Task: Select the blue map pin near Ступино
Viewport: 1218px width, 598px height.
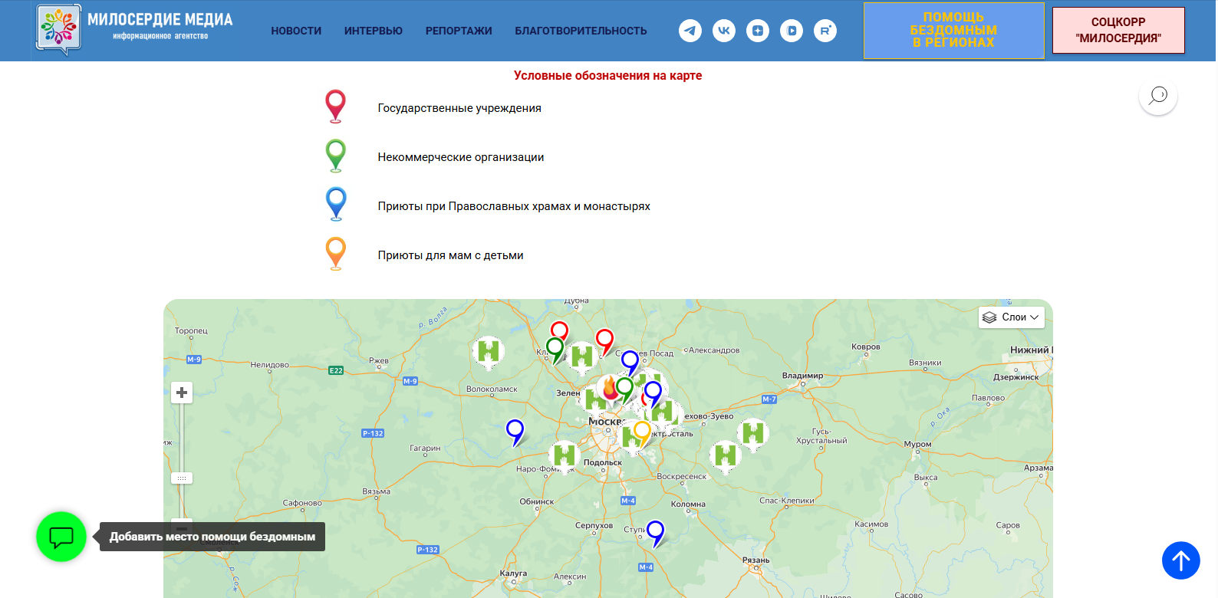Action: point(655,534)
